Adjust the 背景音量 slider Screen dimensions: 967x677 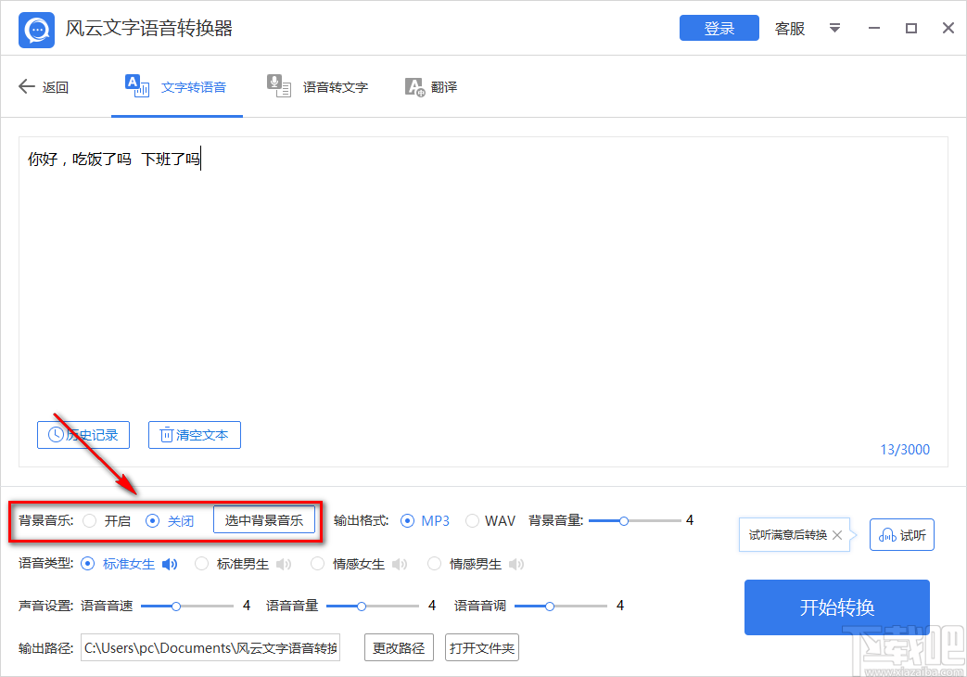624,520
